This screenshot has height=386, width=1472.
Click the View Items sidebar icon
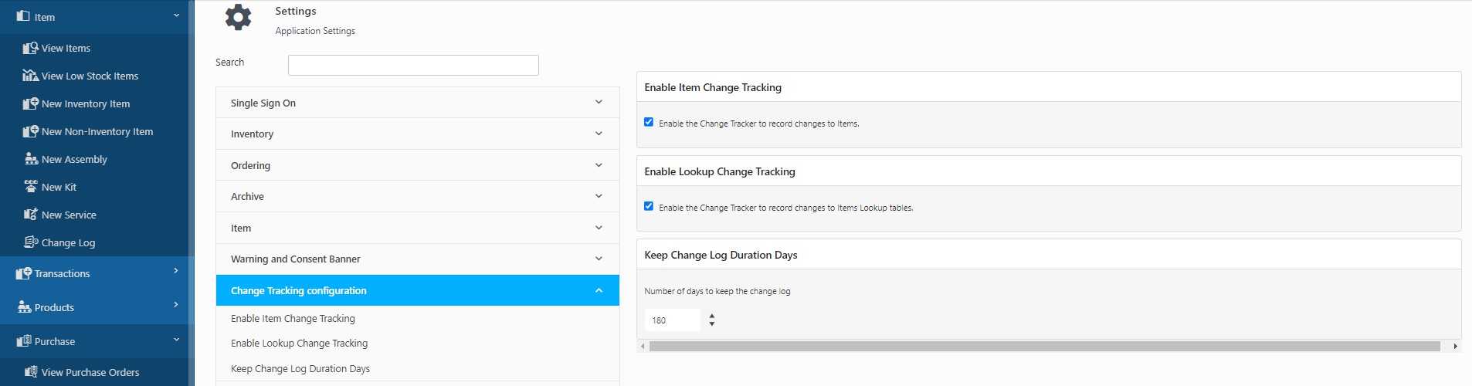pos(31,48)
